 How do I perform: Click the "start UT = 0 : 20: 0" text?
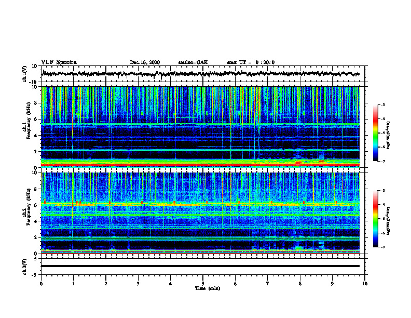coord(251,62)
